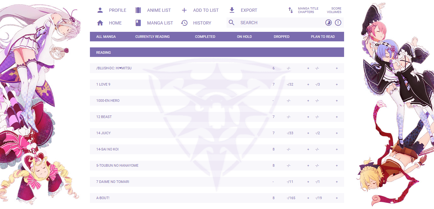
Task: Increment volumes for 12 BEAST
Action: 337,117
